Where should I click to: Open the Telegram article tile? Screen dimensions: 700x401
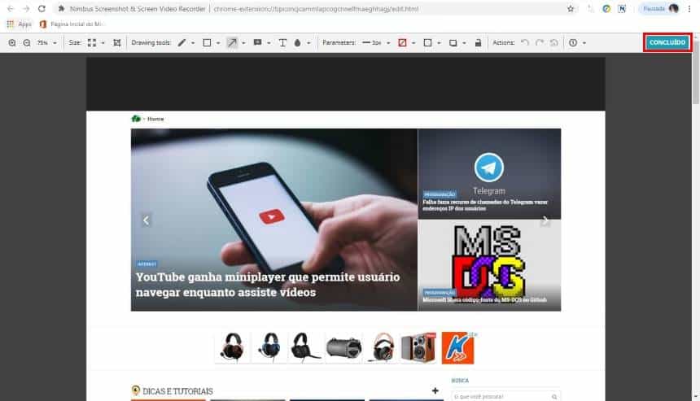point(489,173)
